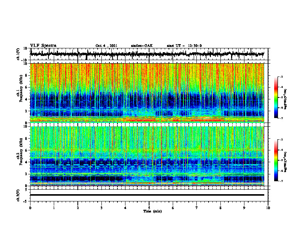Viewport: 302px width, 233px height.
Task: Click the "5" minute tick label
Action: tap(149, 208)
